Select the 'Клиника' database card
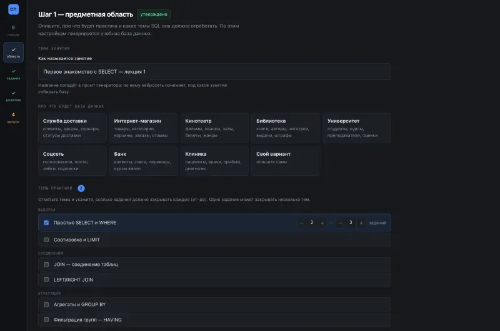This screenshot has width=500, height=331. point(214,161)
